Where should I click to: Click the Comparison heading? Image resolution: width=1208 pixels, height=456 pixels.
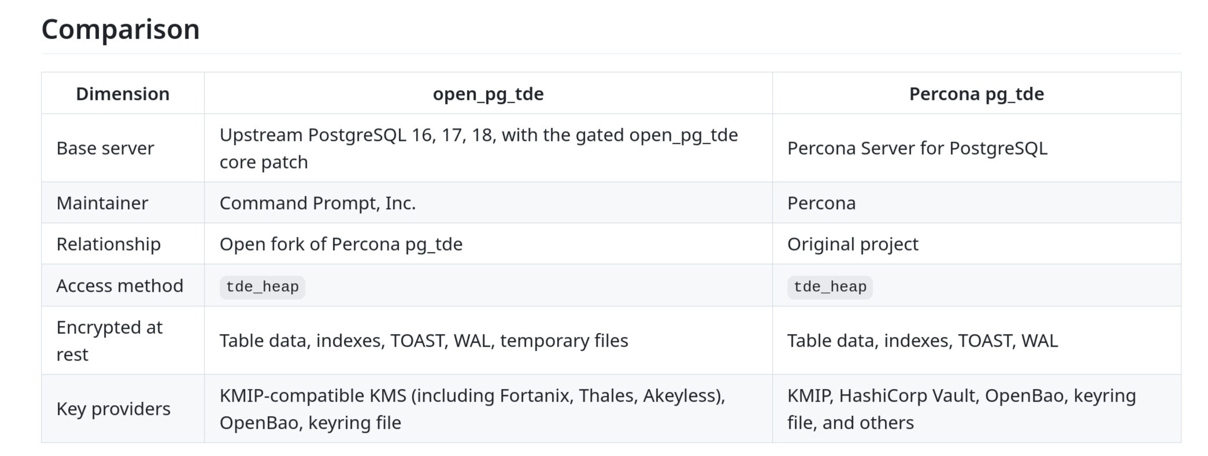tap(120, 29)
